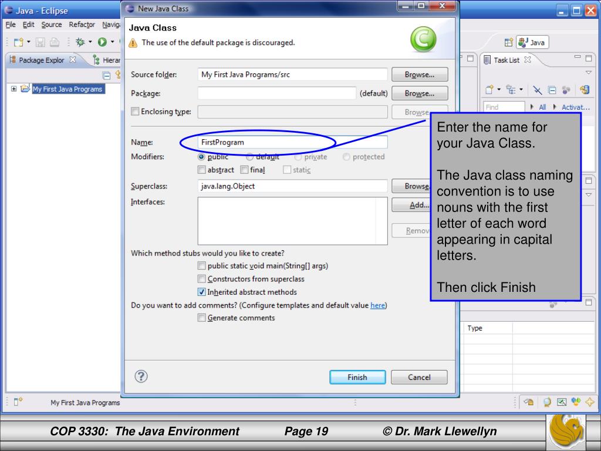Uncheck Inherited abstract methods checkbox
The height and width of the screenshot is (451, 601).
point(202,292)
